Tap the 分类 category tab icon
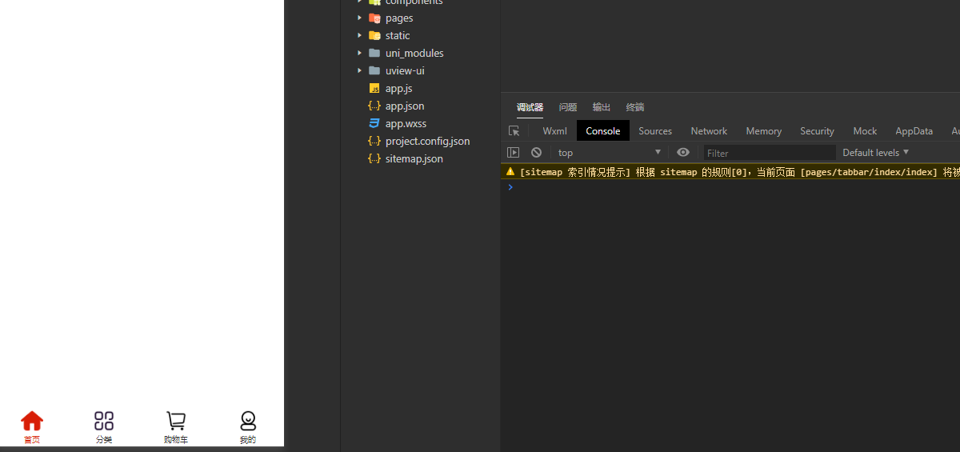This screenshot has width=960, height=452. click(104, 421)
